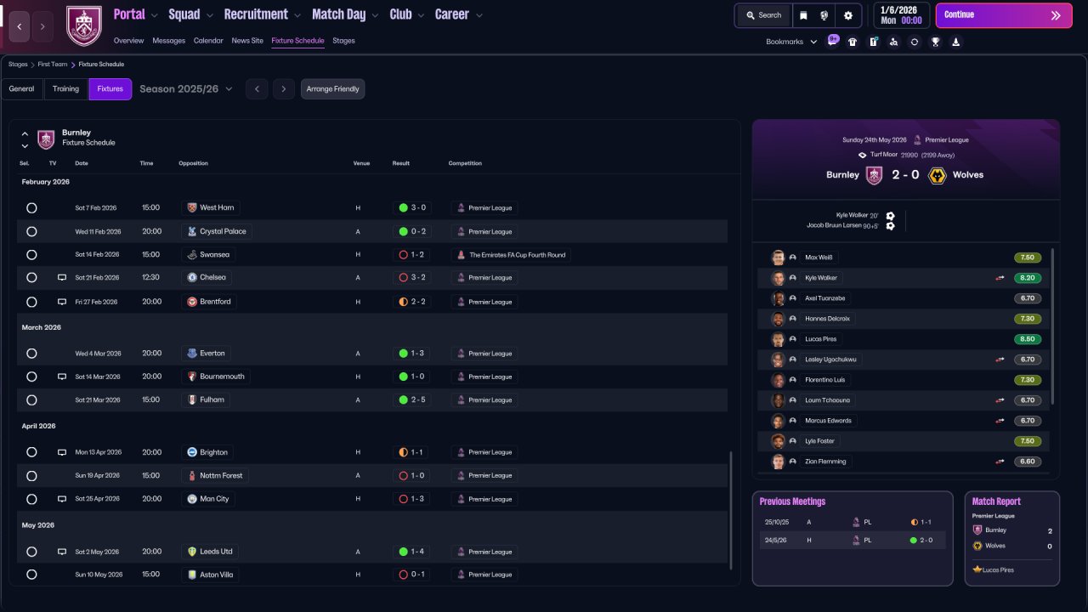Click the Continue button
The image size is (1088, 612).
tap(1004, 15)
